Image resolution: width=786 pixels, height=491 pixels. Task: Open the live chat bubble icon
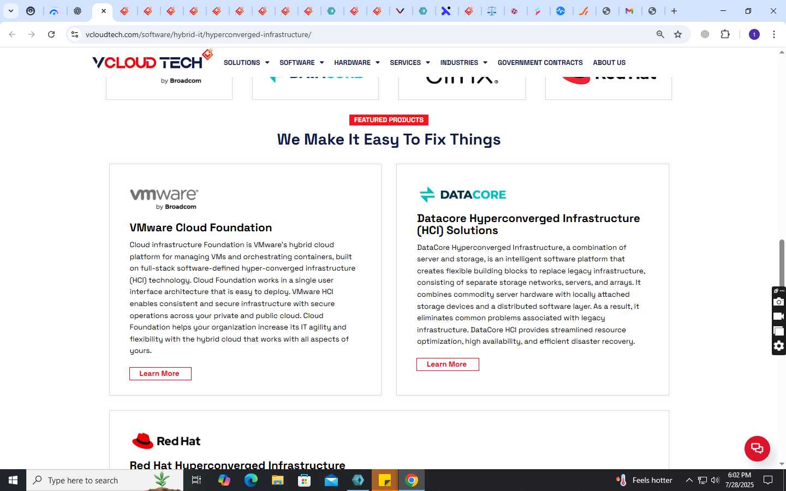point(757,448)
